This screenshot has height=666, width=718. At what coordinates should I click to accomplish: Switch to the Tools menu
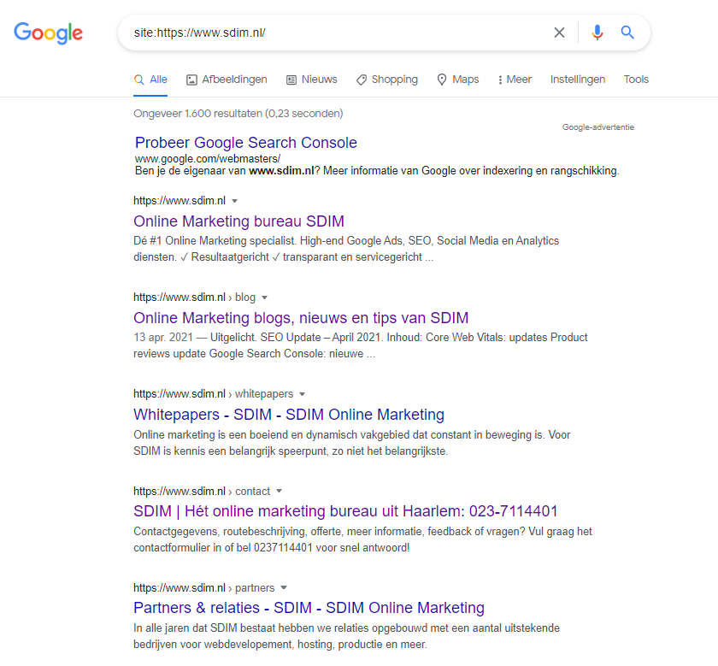pos(636,79)
